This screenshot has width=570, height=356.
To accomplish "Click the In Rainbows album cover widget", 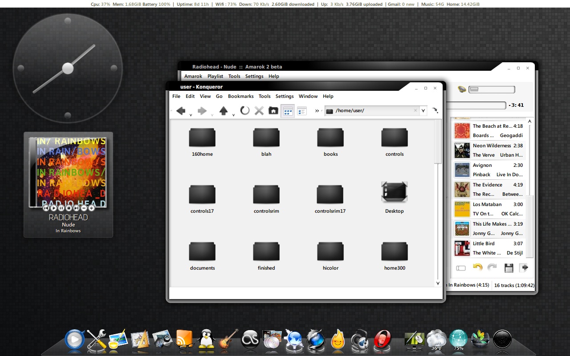I will click(x=68, y=172).
